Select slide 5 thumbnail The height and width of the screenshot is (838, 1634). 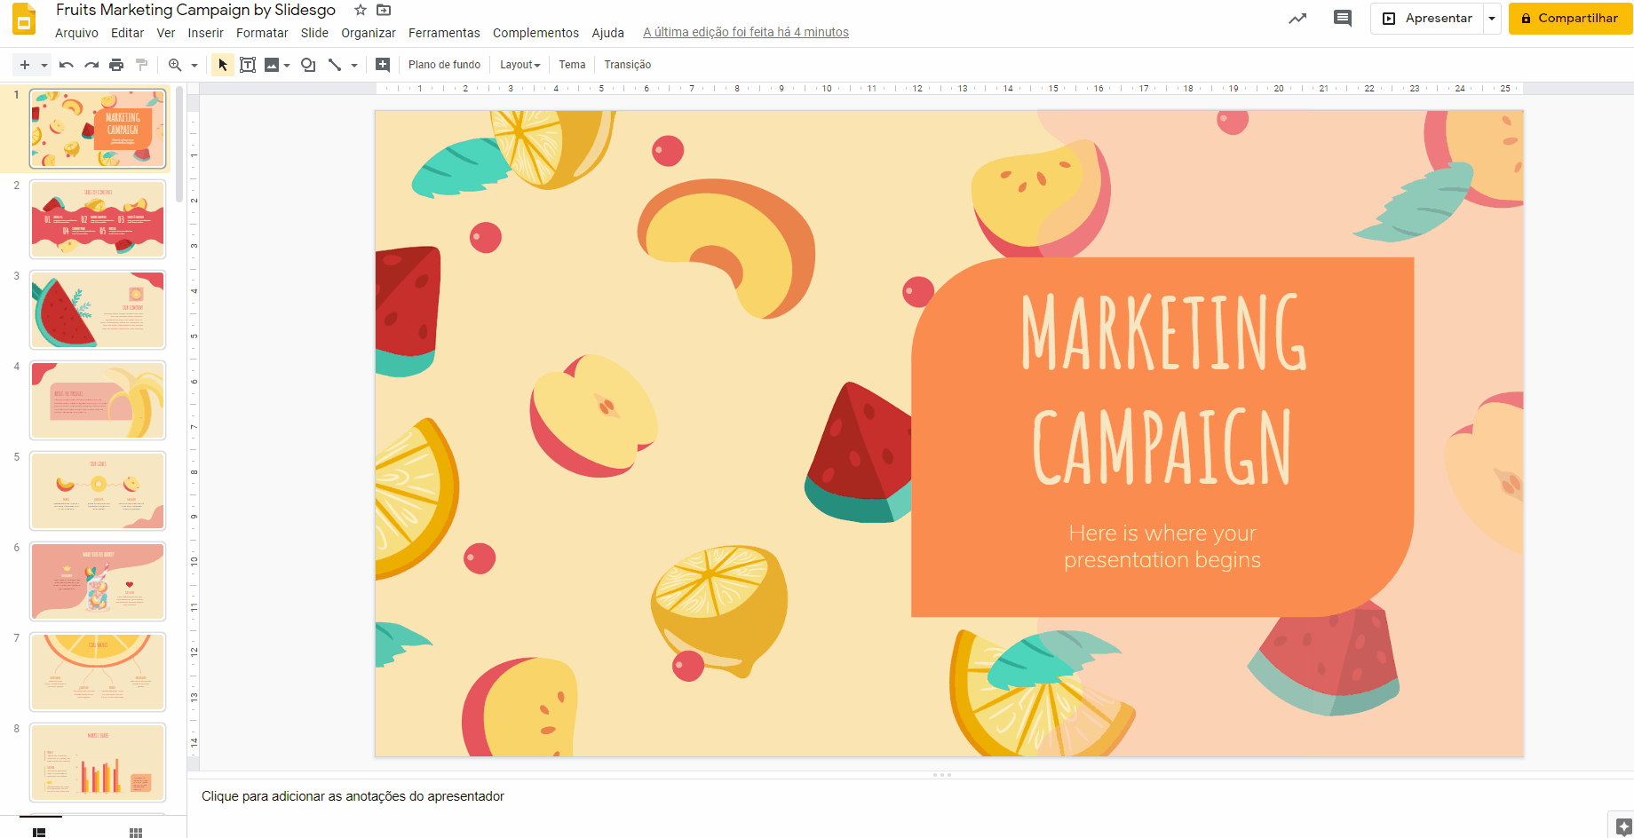coord(98,491)
